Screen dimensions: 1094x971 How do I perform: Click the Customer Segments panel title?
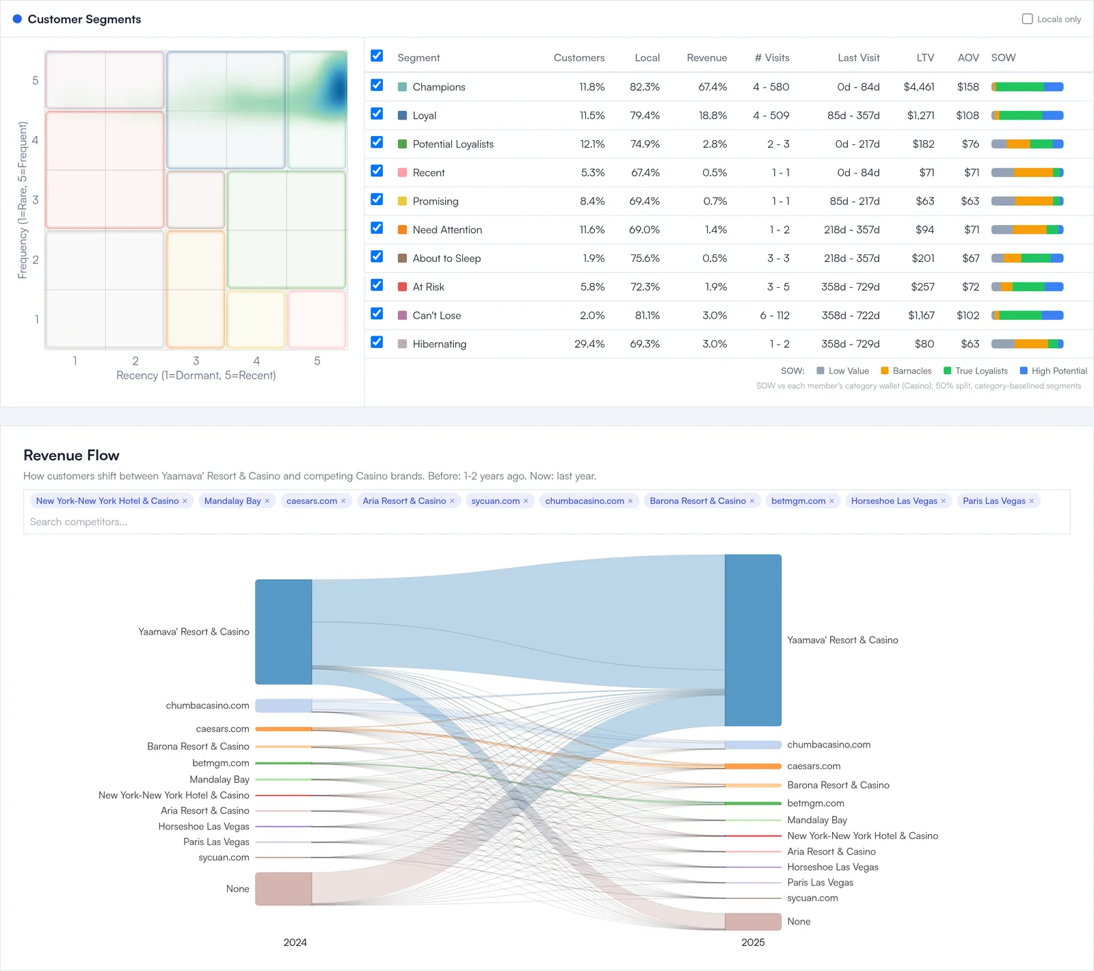pos(84,19)
